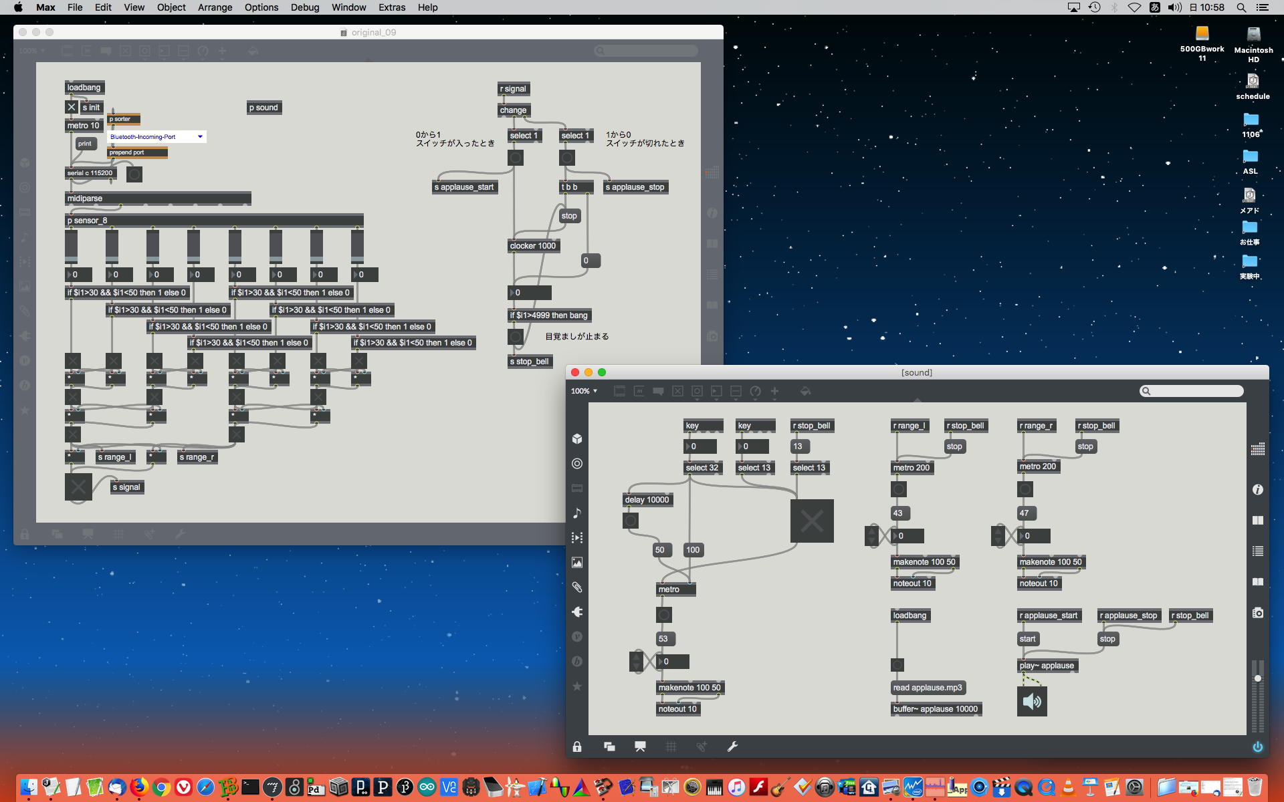This screenshot has width=1284, height=802.
Task: Toggle the large X toggle above s signal
Action: [78, 487]
